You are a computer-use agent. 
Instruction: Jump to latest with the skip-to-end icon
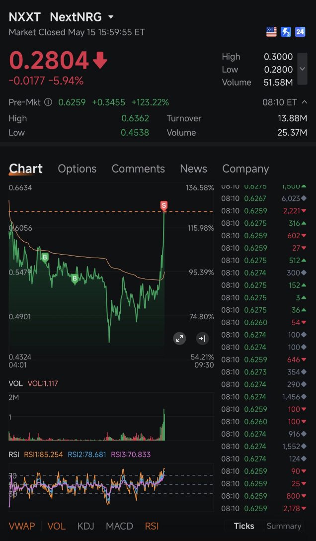[x=202, y=339]
